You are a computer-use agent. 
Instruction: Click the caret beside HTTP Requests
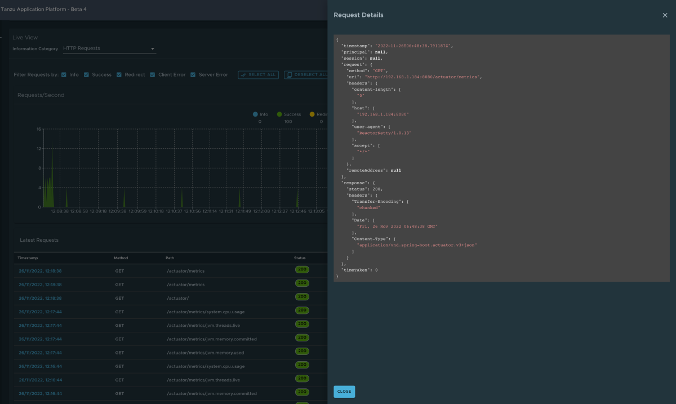[152, 49]
